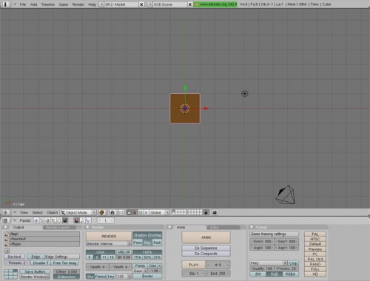Open file browser icon beside //ftype path
The image size is (370, 281).
point(7,244)
